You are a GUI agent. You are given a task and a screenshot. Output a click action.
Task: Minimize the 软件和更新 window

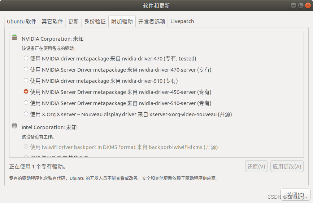pyautogui.click(x=293, y=5)
